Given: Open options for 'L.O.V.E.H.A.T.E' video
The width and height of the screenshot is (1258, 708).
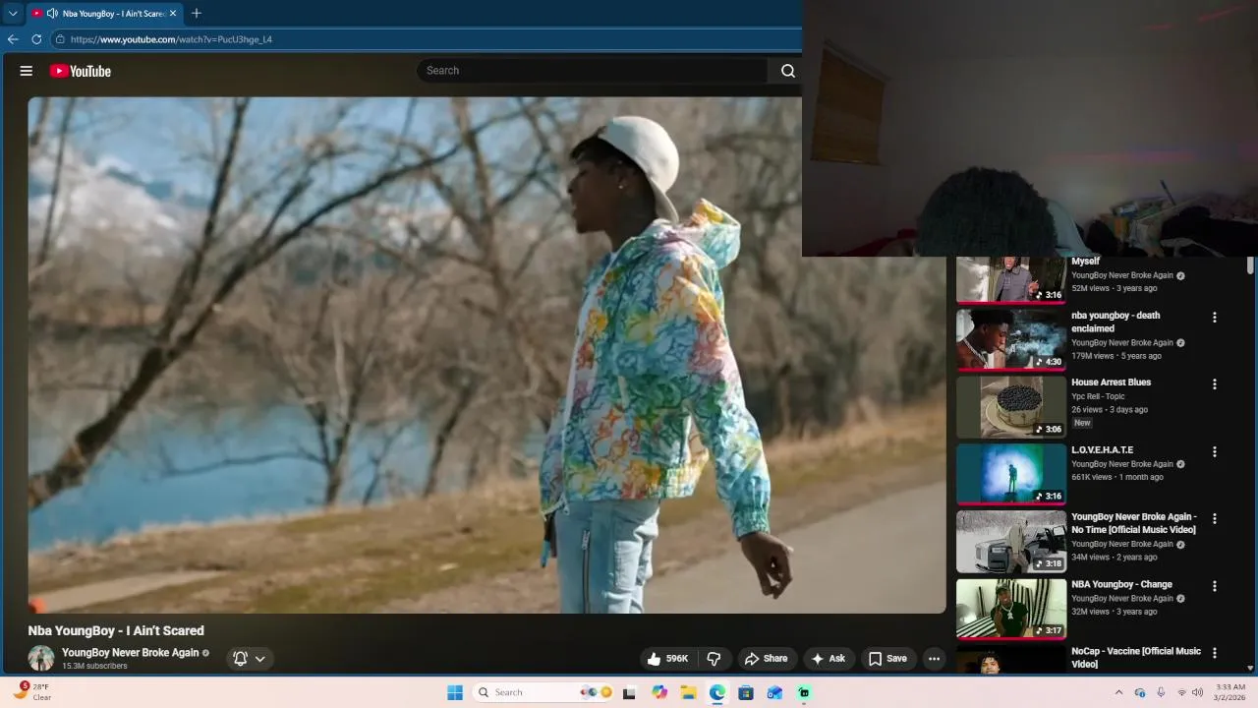Looking at the screenshot, I should click(x=1215, y=452).
